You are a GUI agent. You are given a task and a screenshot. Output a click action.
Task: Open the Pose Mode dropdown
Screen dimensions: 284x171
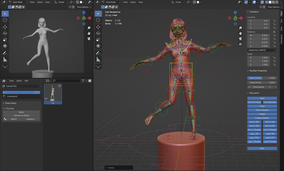click(x=111, y=2)
